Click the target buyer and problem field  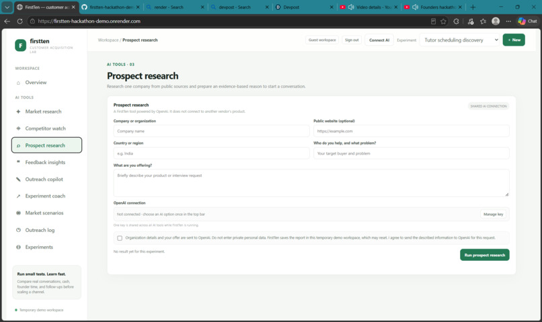(412, 153)
